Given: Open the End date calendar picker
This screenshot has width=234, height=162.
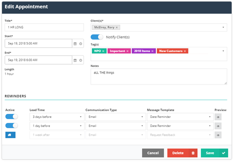Looking at the screenshot, I should tap(75, 60).
